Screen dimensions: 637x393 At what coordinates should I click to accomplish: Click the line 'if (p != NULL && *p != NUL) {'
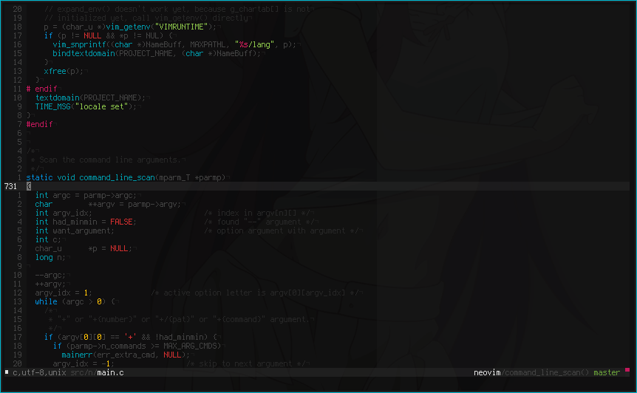[108, 35]
